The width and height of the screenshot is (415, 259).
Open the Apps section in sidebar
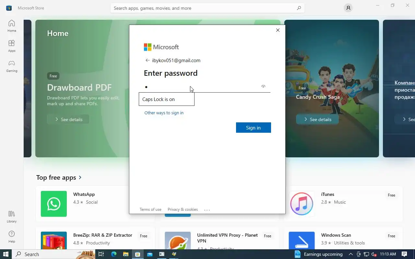click(x=12, y=46)
